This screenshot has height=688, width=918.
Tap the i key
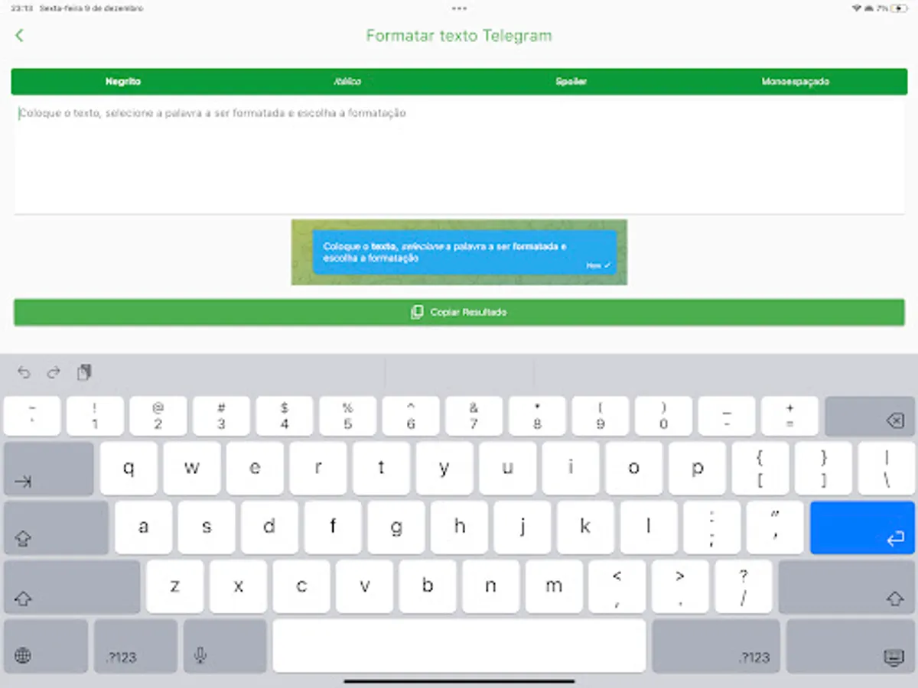pyautogui.click(x=571, y=468)
